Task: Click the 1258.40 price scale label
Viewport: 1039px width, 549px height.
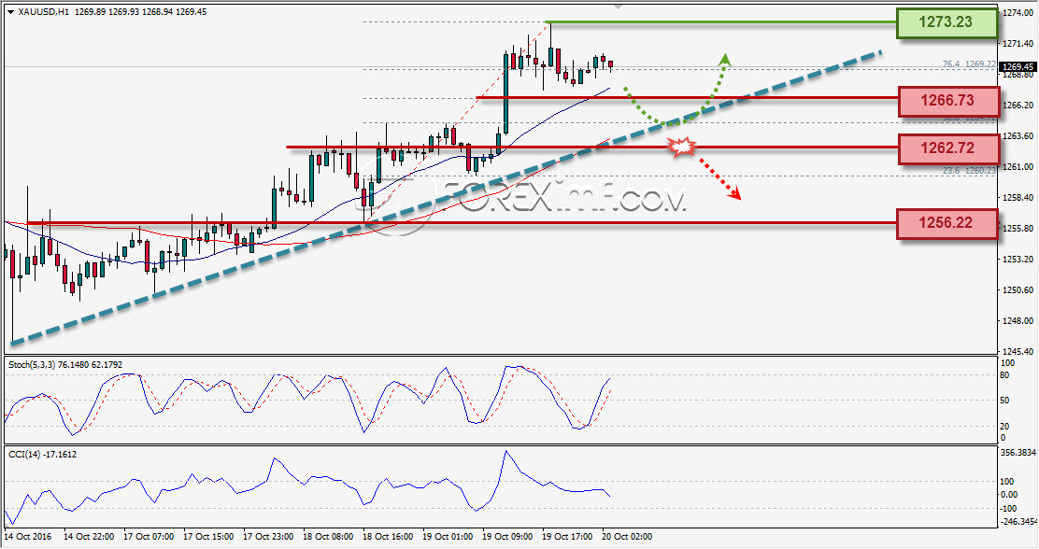Action: (1018, 197)
